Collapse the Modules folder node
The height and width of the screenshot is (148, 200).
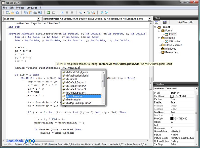click(x=159, y=38)
